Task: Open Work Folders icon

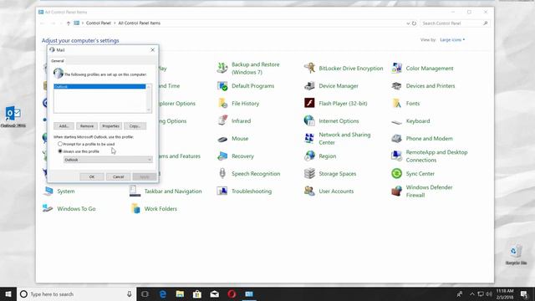Action: (x=135, y=208)
